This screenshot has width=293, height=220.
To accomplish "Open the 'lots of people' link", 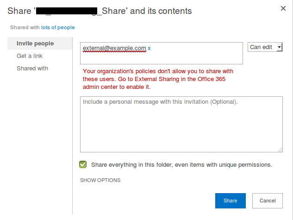I will click(x=58, y=27).
